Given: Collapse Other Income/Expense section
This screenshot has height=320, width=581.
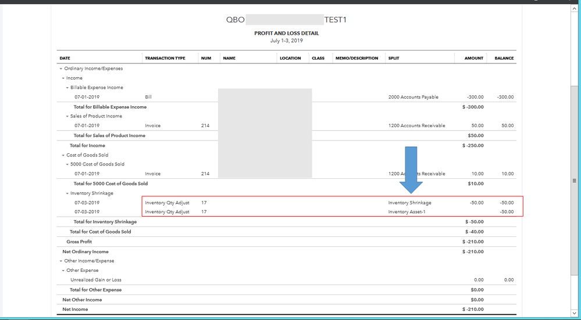Looking at the screenshot, I should (60, 261).
